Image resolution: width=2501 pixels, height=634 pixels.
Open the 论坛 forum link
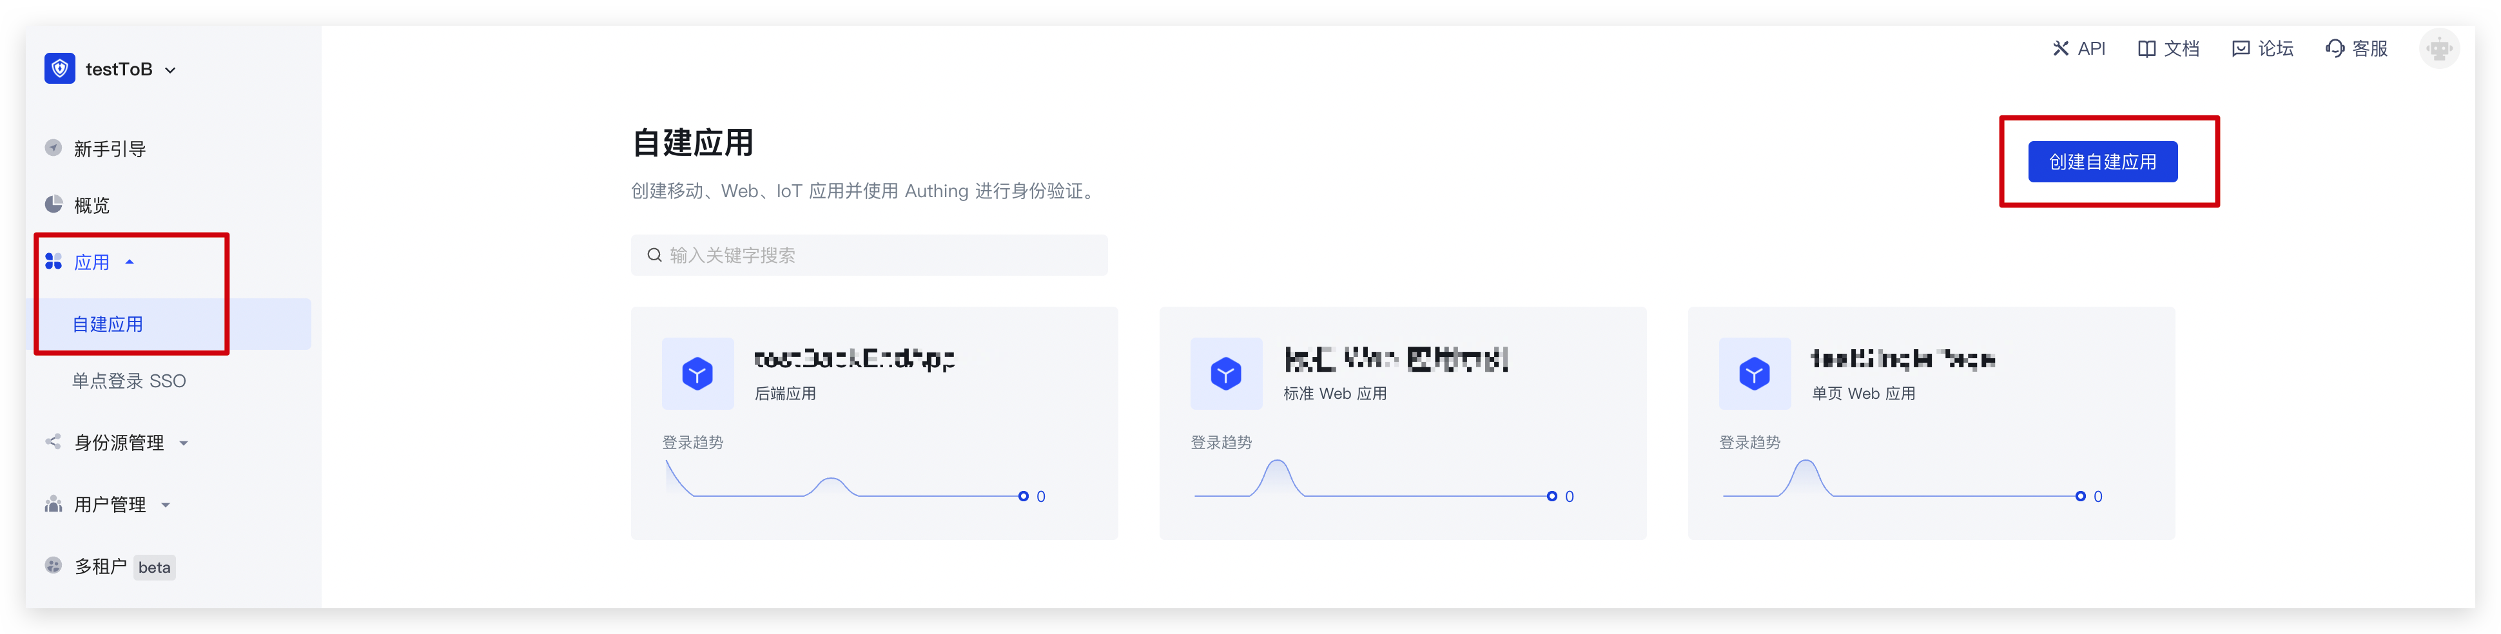point(2262,48)
